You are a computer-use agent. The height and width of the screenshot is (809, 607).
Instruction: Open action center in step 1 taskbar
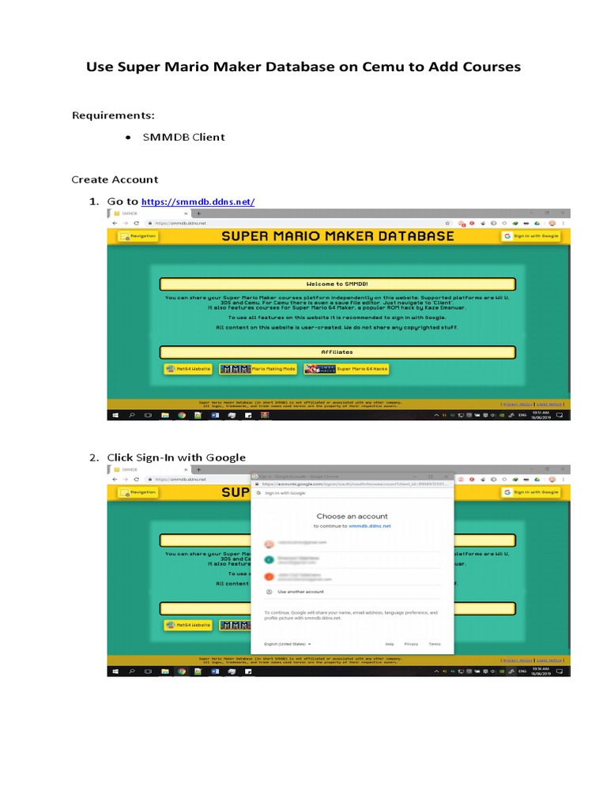pyautogui.click(x=560, y=416)
